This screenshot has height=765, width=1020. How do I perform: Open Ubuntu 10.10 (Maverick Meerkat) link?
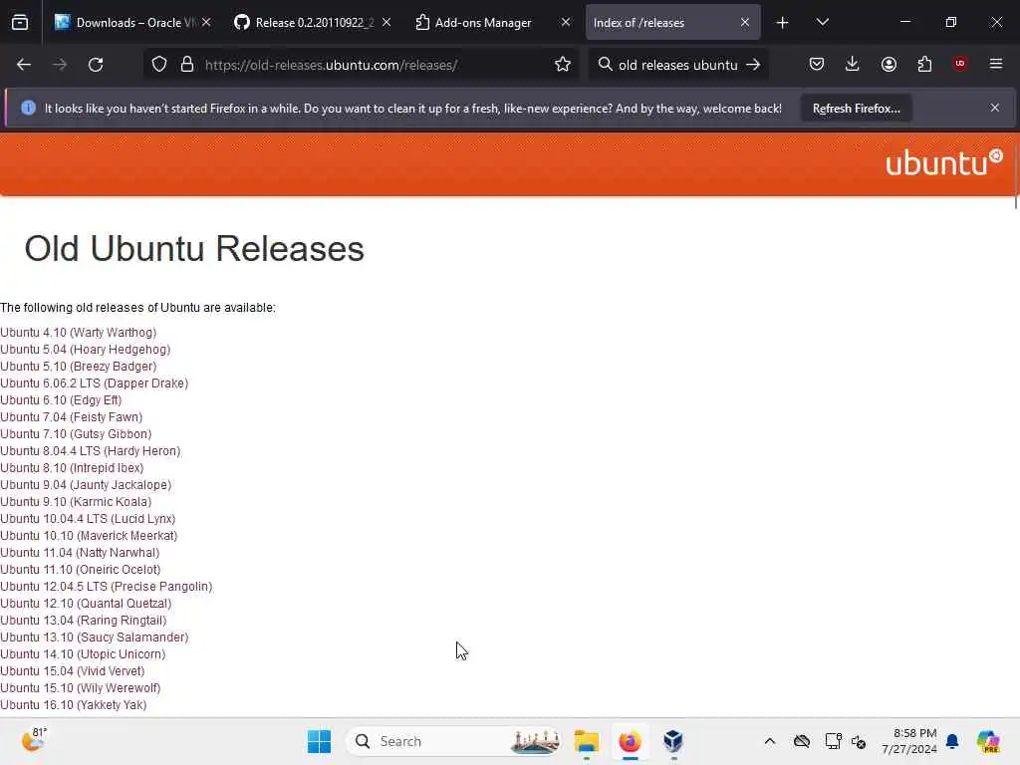point(89,535)
